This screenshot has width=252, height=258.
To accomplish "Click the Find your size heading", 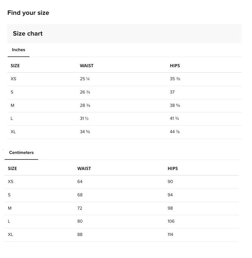I will (x=28, y=13).
